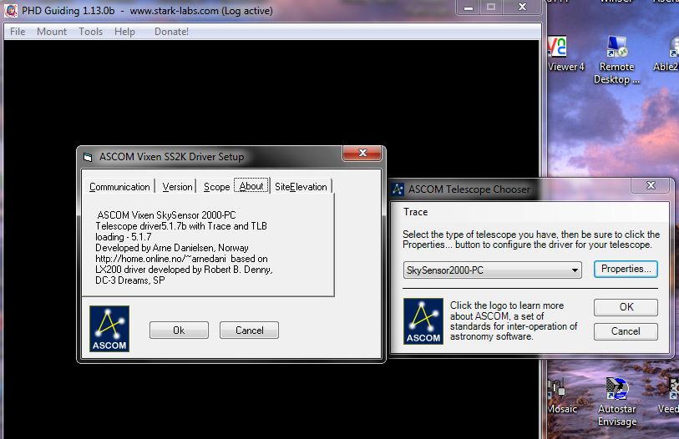Viewport: 679px width, 439px height.
Task: Open the File menu in PHD Guiding
Action: pos(18,32)
